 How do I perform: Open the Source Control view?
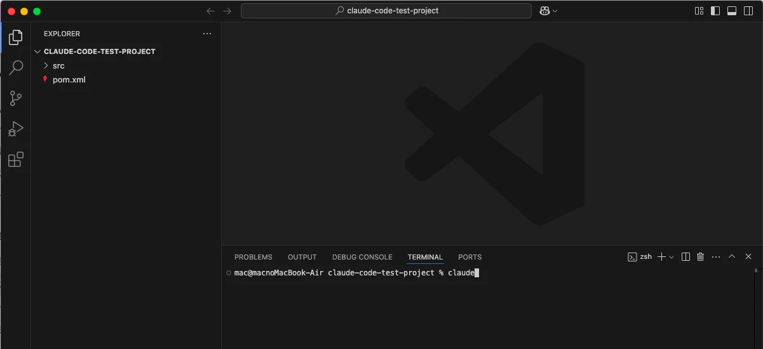coord(15,98)
